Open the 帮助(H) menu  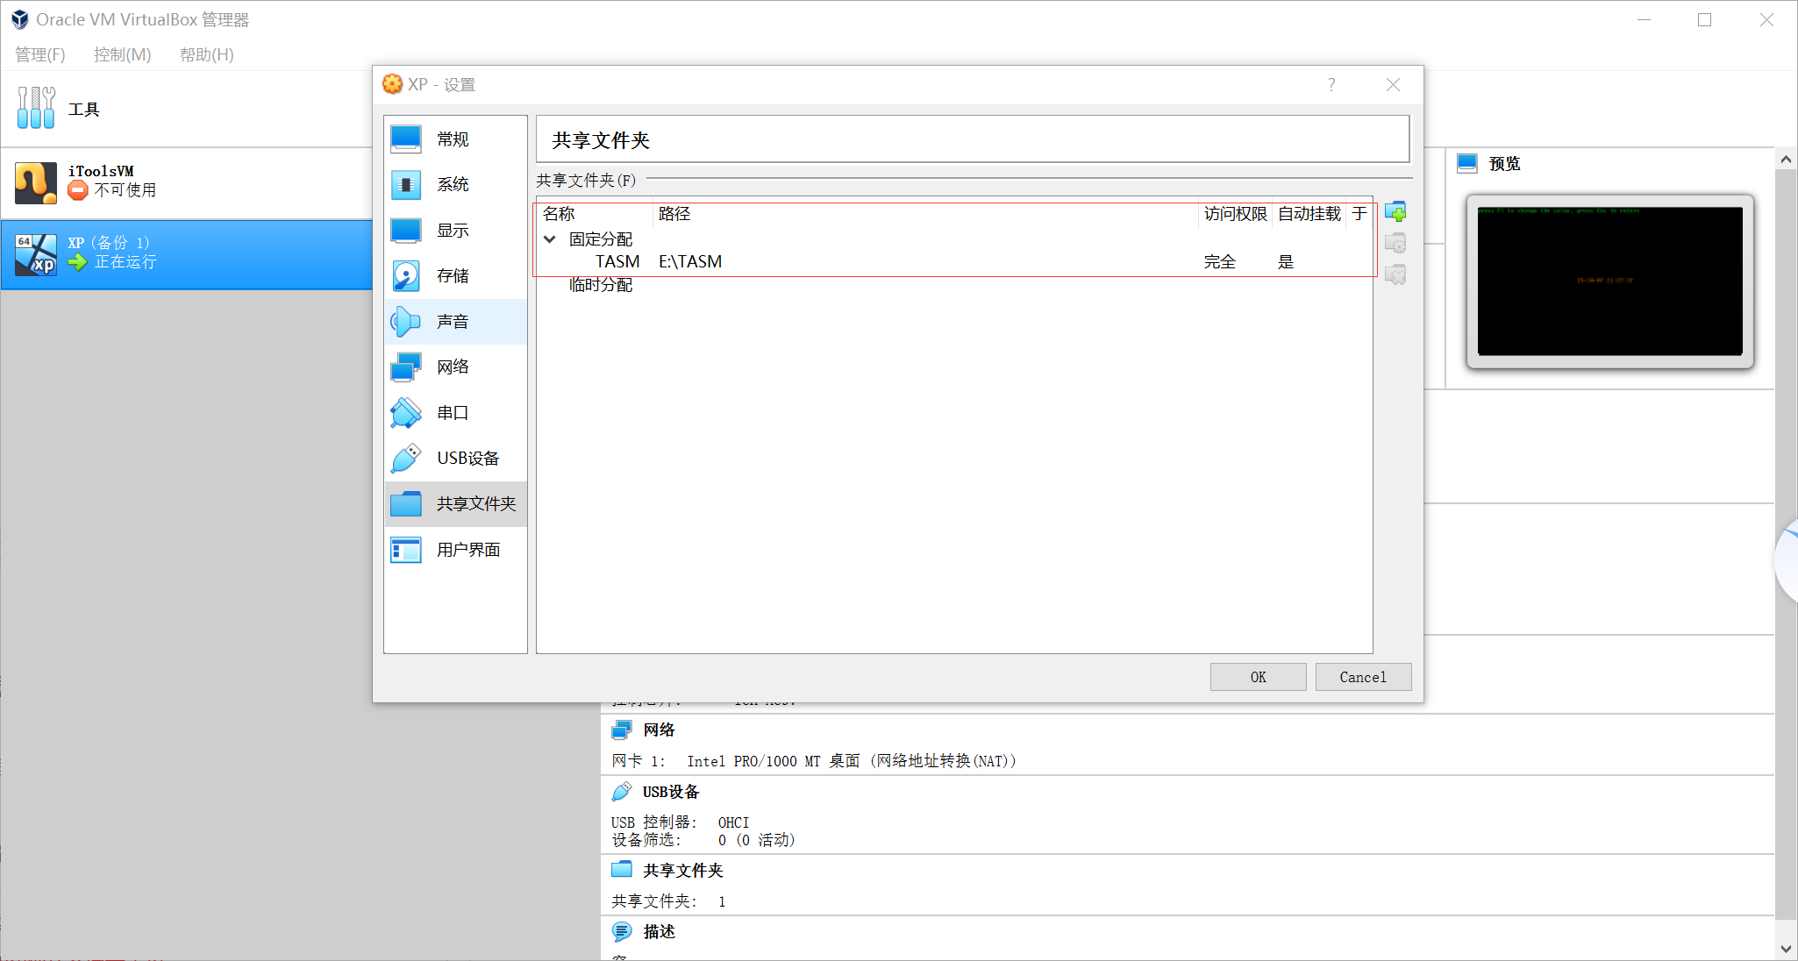[207, 54]
